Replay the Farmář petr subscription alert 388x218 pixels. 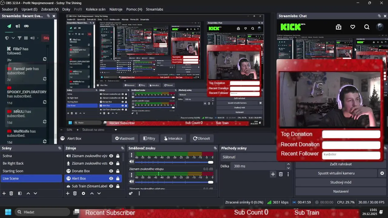click(45, 79)
